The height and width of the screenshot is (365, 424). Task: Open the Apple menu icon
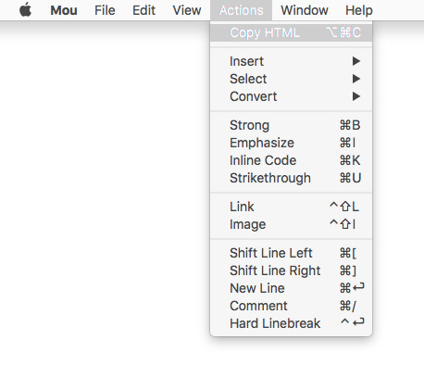(x=25, y=10)
